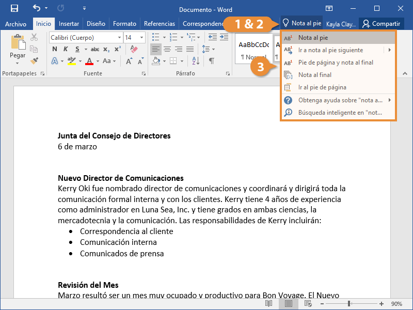The image size is (413, 310).
Task: Open the ribbon display options icon
Action: [x=329, y=8]
